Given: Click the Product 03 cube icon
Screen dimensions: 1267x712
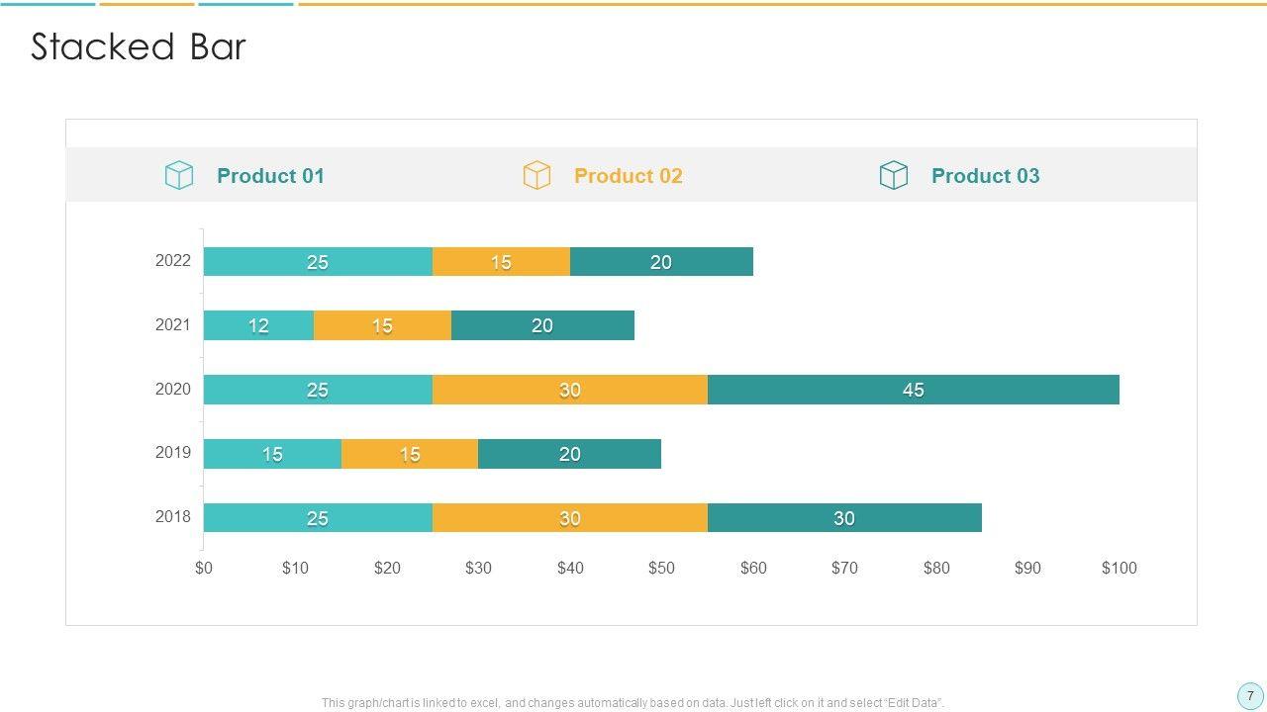Looking at the screenshot, I should 894,176.
